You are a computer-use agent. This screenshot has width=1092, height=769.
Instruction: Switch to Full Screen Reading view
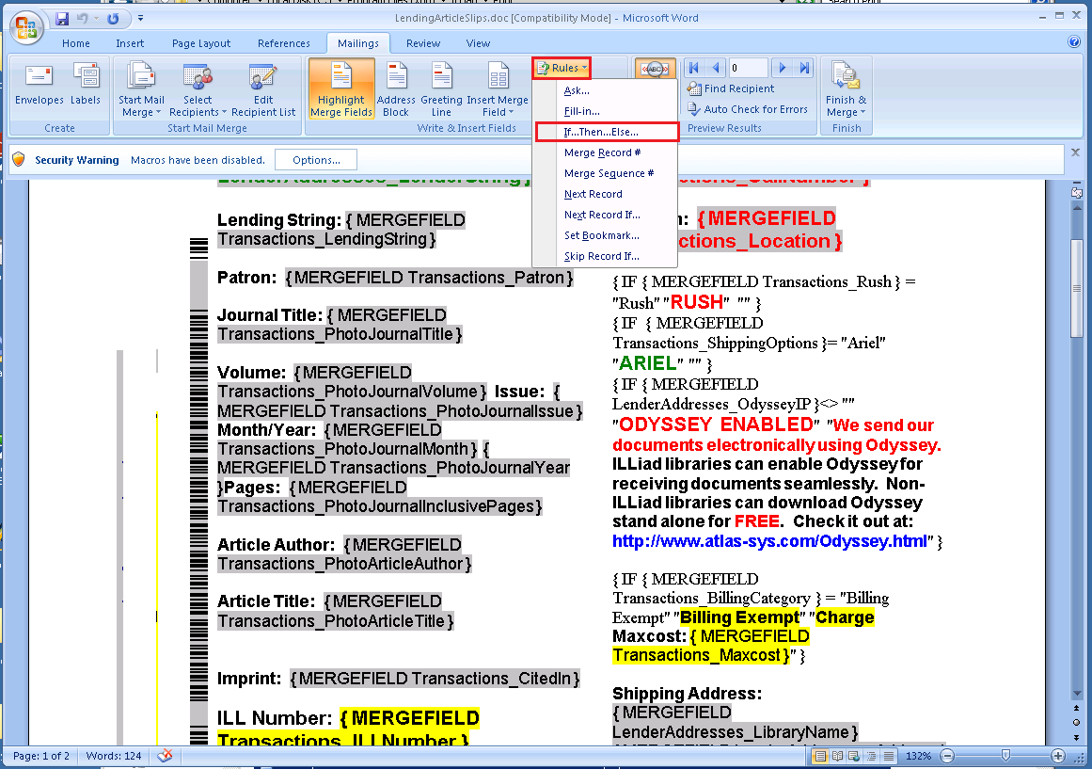pos(836,756)
